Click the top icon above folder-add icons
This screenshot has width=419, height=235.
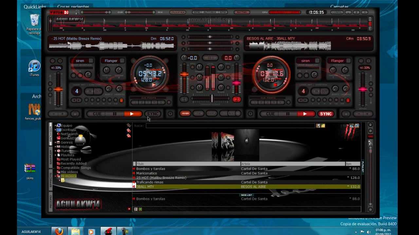129,125
